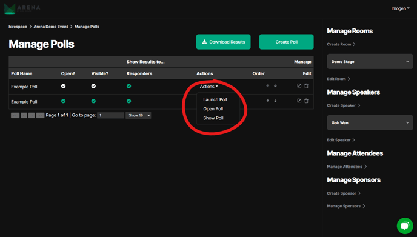Screen dimensions: 417x237
Task: Move first Example Poll down
Action: point(275,86)
